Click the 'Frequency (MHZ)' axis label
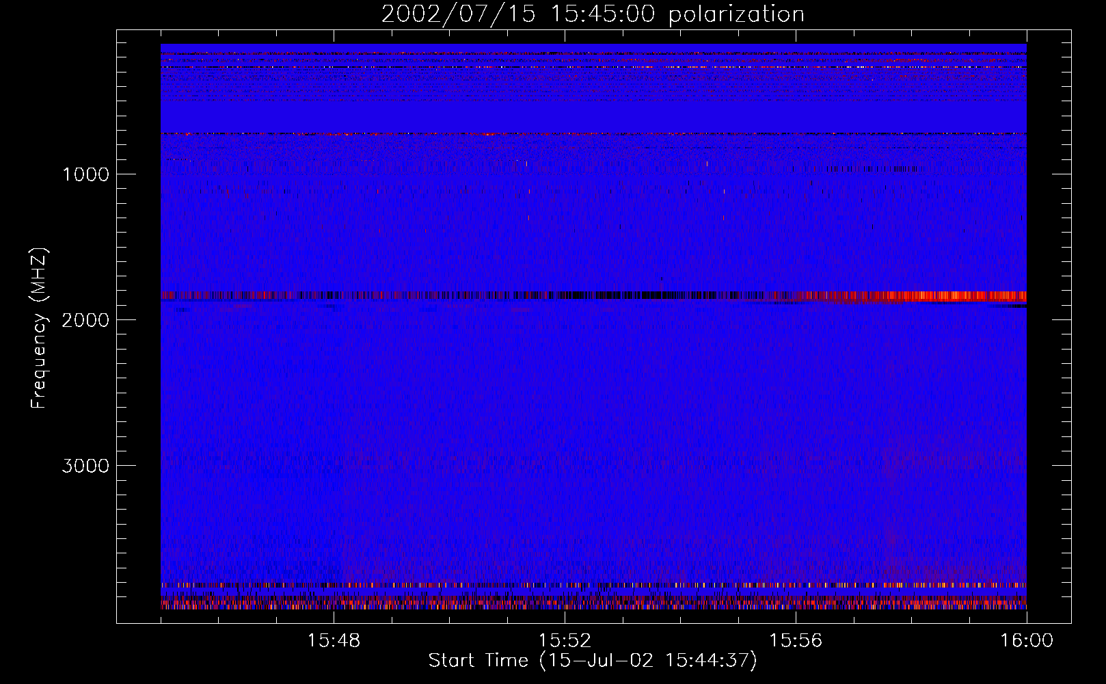The width and height of the screenshot is (1106, 684). click(x=39, y=328)
